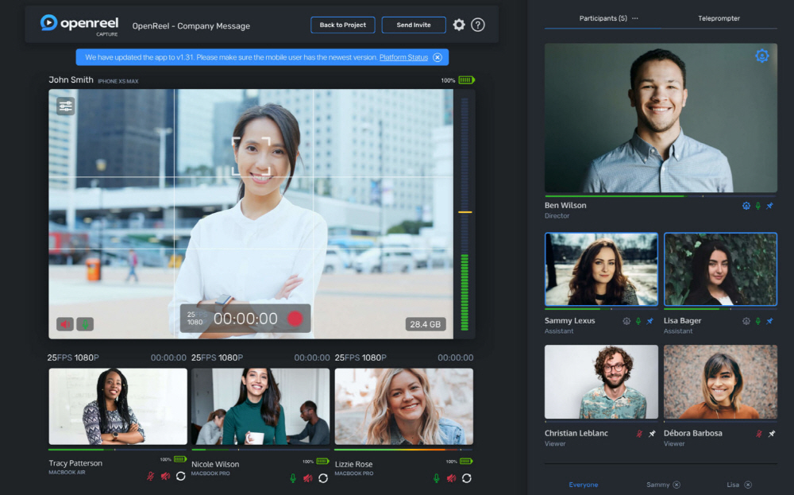Unmute Tracy Patterson's microphone
794x495 pixels.
tap(150, 477)
